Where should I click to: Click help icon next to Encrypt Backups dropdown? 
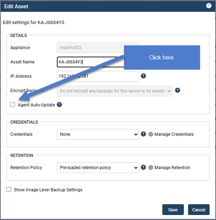[177, 90]
